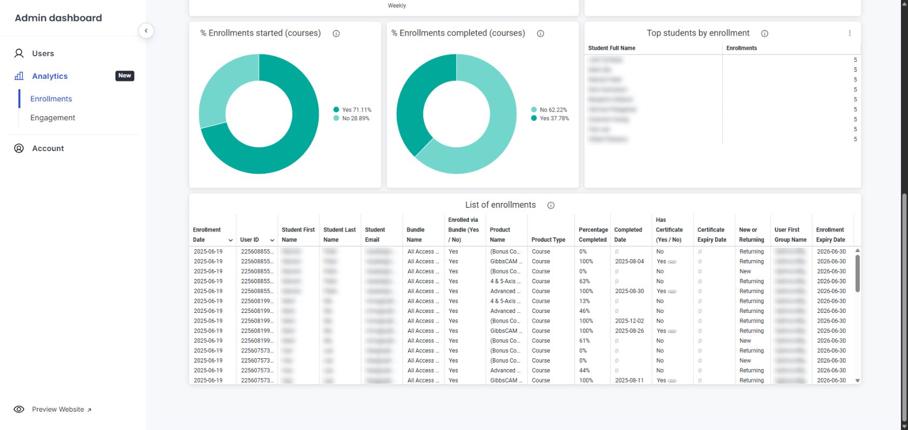Open the Analytics section
The height and width of the screenshot is (430, 908).
point(50,76)
